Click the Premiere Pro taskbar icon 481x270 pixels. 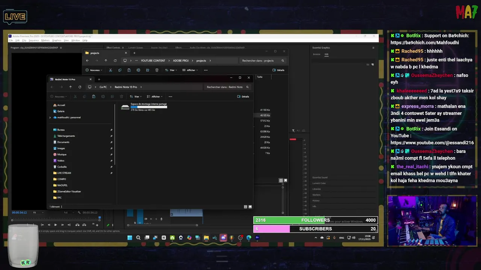[257, 238]
